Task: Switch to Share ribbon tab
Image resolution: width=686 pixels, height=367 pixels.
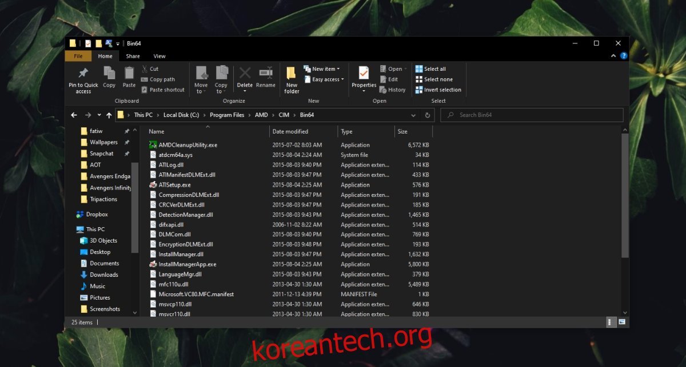Action: [x=133, y=56]
